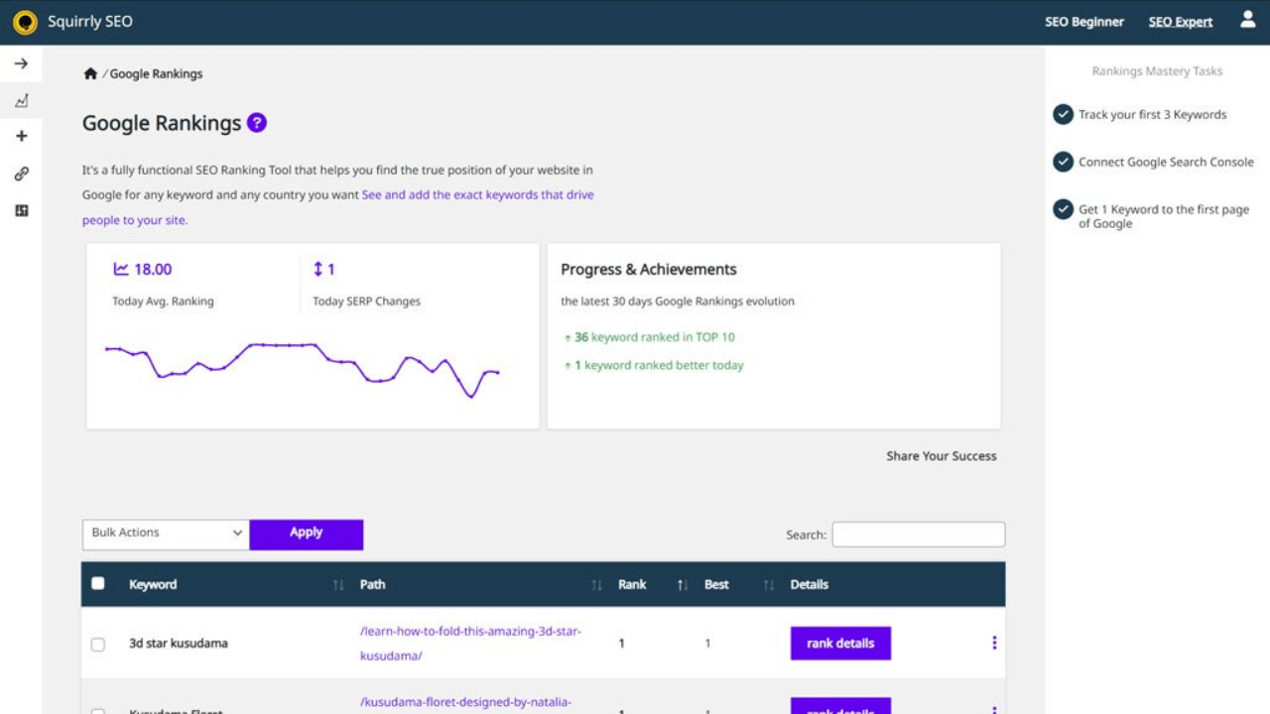Click the SERP changes arrows icon
The image size is (1270, 714).
point(318,269)
